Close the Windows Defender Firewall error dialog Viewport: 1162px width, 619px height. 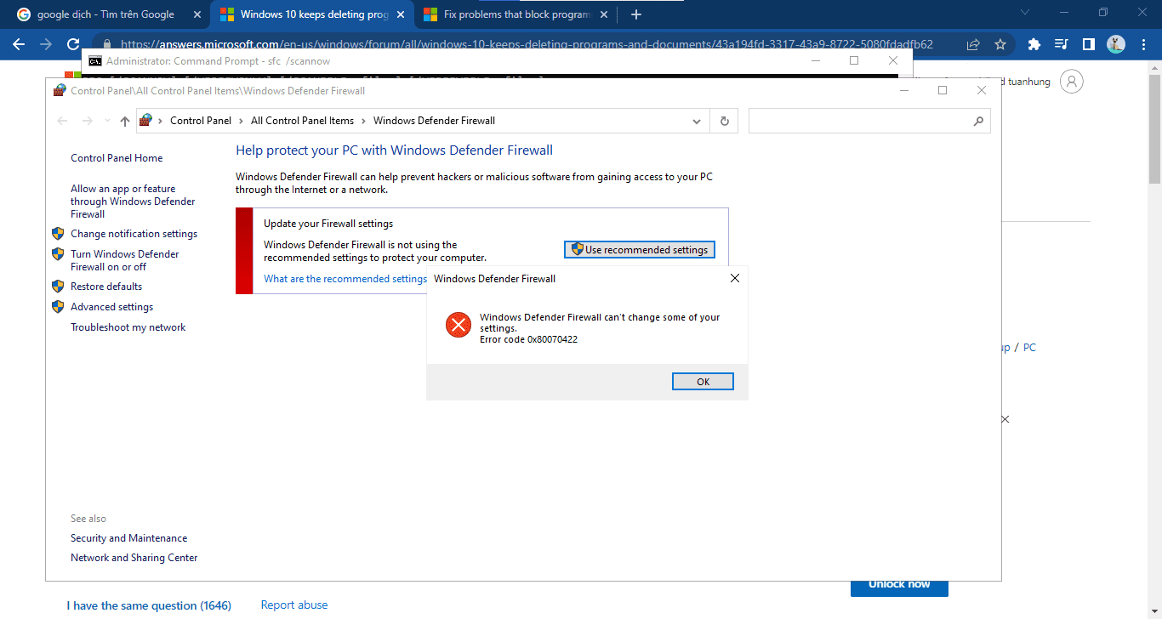[735, 278]
